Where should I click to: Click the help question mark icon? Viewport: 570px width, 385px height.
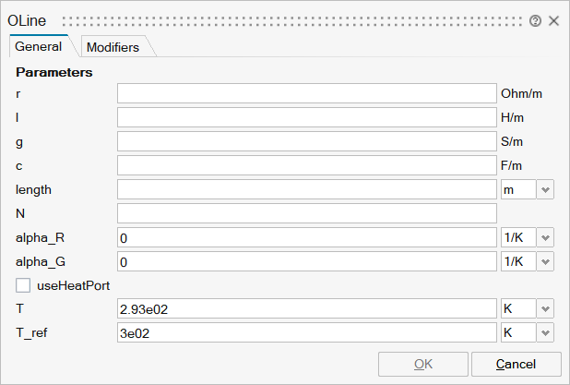point(536,20)
